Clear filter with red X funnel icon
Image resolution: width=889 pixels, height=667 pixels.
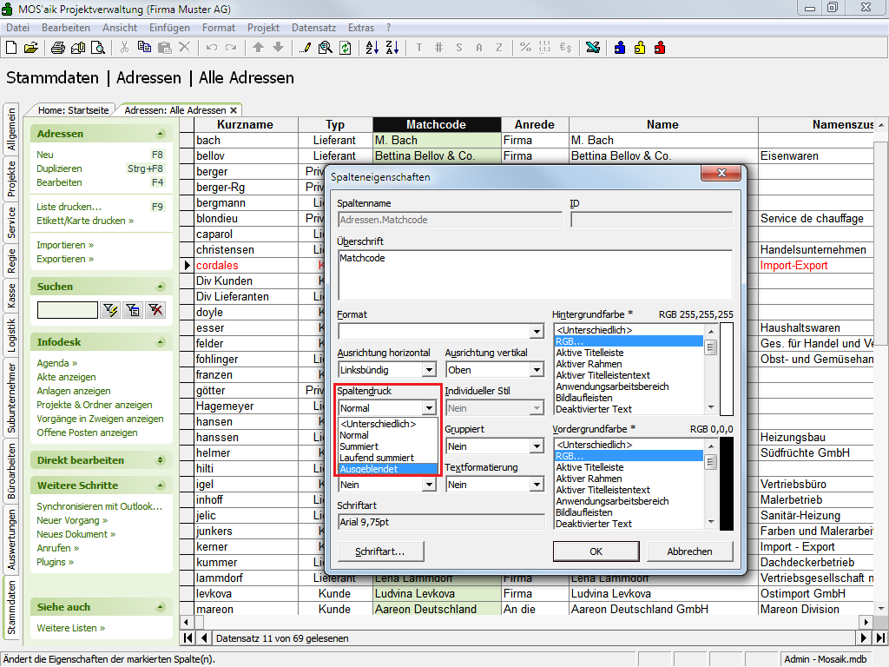155,310
